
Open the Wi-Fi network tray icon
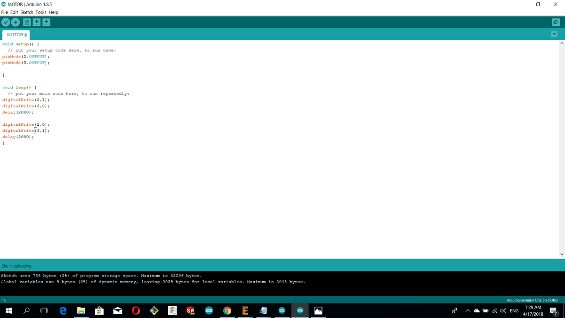coord(495,310)
